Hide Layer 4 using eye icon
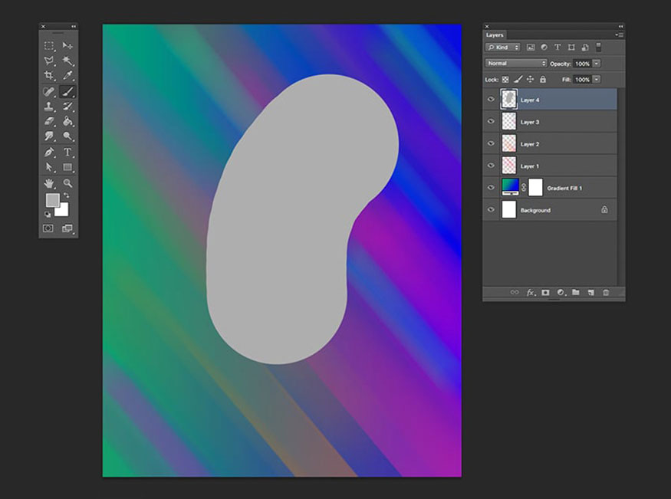Image resolution: width=671 pixels, height=499 pixels. (x=491, y=99)
